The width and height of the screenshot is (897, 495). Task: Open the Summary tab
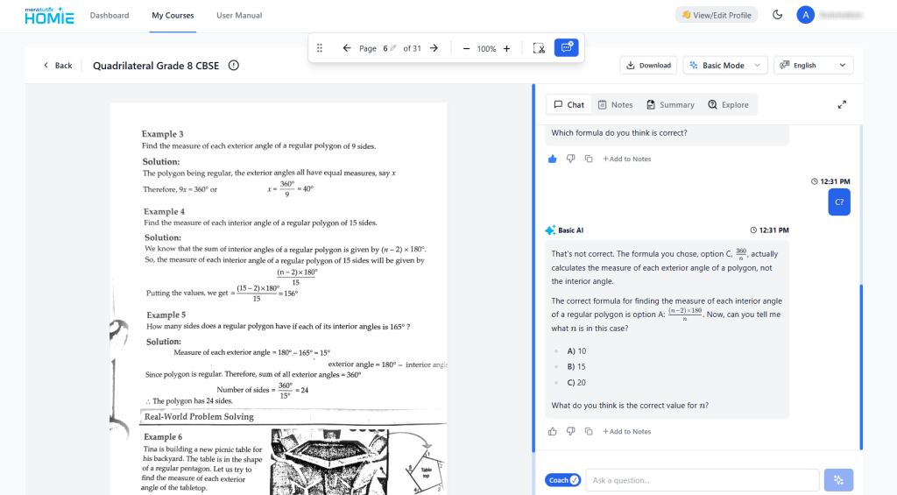point(670,105)
